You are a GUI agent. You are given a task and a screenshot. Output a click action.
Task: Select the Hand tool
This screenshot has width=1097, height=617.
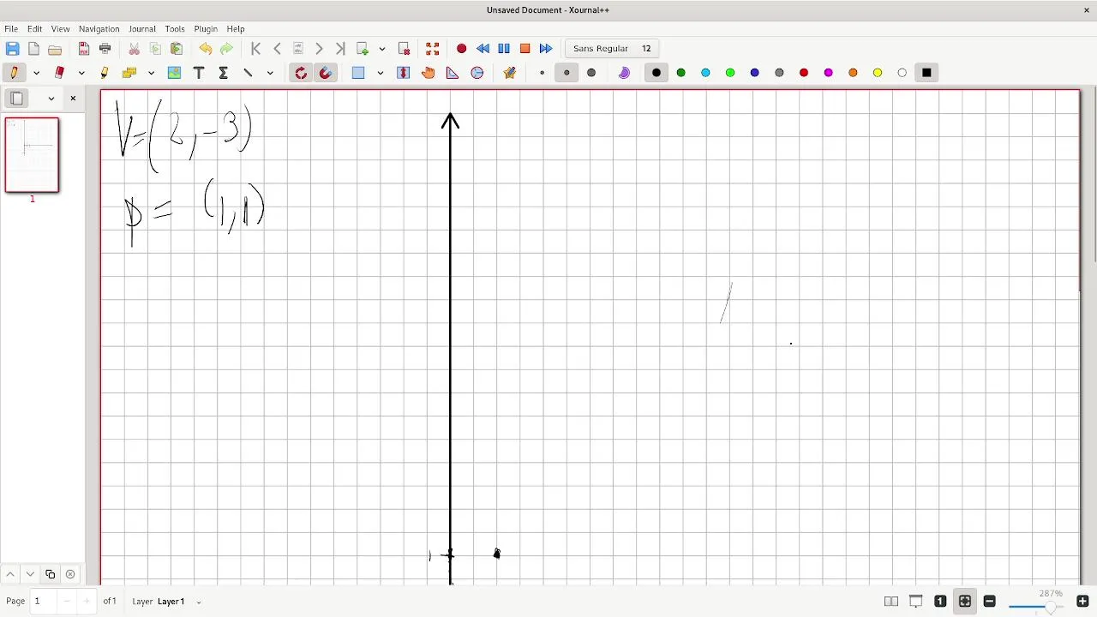[429, 73]
